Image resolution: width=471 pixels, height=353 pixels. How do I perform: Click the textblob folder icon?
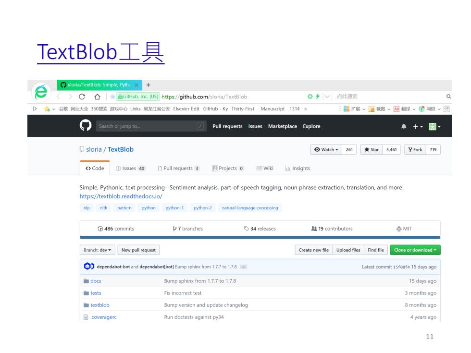pyautogui.click(x=86, y=305)
